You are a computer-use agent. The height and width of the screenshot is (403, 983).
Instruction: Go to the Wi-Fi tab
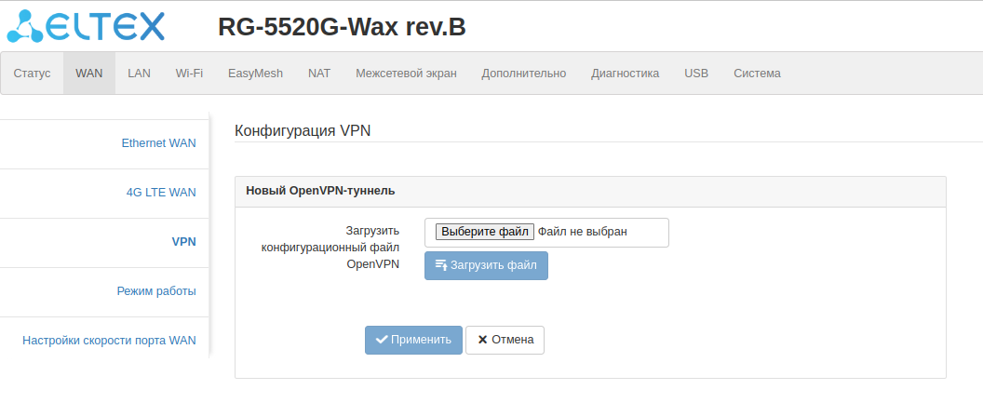click(189, 74)
